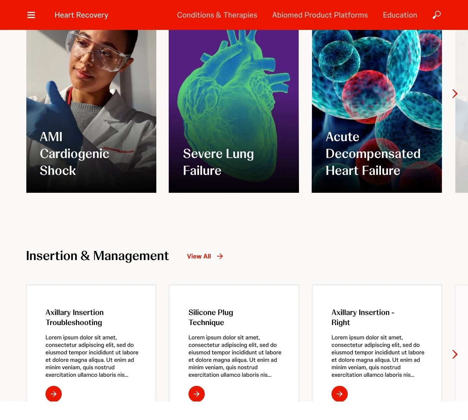
Task: Open AMI Cardiogenic Shock card
Action: (91, 111)
